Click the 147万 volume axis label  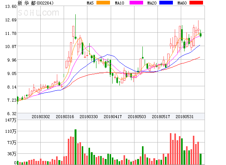(11, 120)
